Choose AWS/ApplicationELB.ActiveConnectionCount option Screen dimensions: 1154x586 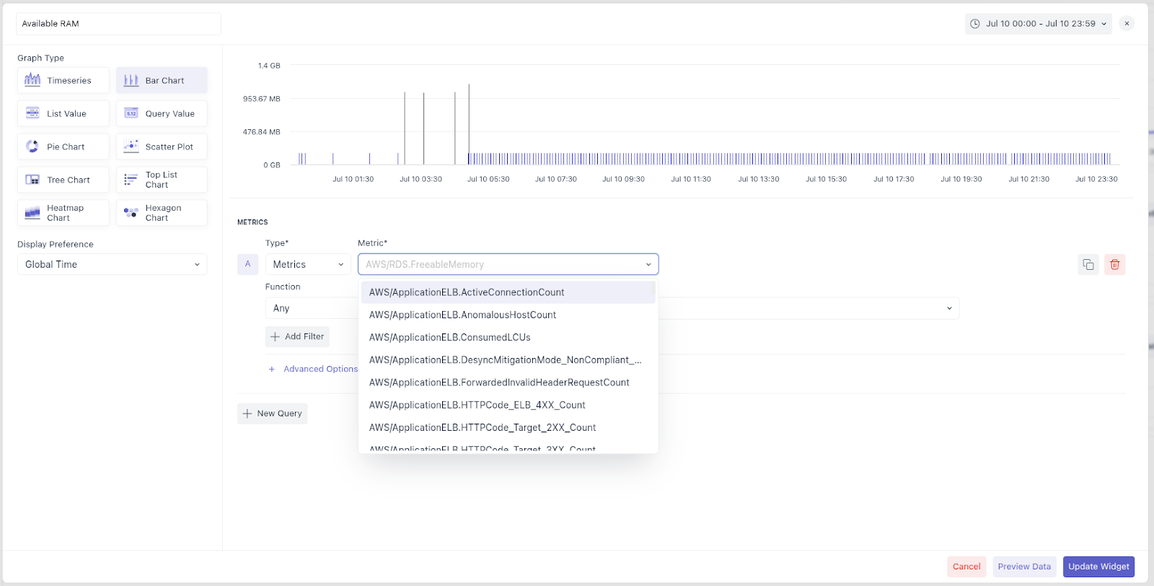pos(508,292)
